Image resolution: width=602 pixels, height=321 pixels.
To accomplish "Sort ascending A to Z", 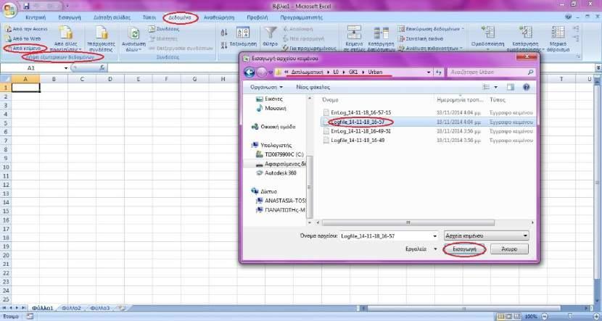I will 226,33.
